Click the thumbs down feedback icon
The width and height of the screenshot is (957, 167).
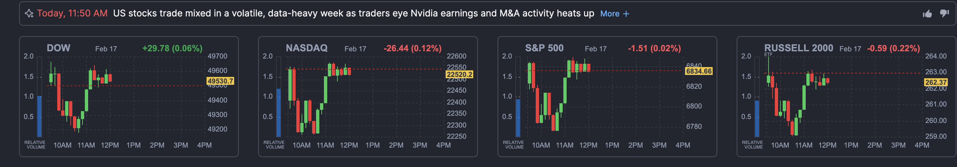click(x=944, y=14)
